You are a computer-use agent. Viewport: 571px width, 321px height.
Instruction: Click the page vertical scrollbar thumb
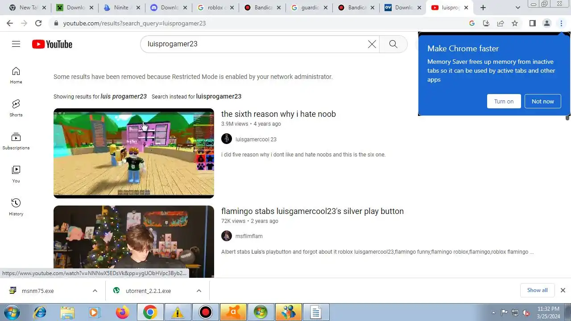567,117
